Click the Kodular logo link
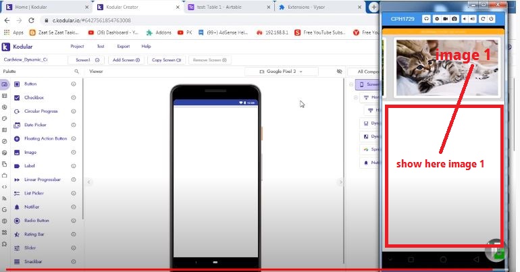The width and height of the screenshot is (520, 272). pyautogui.click(x=18, y=47)
